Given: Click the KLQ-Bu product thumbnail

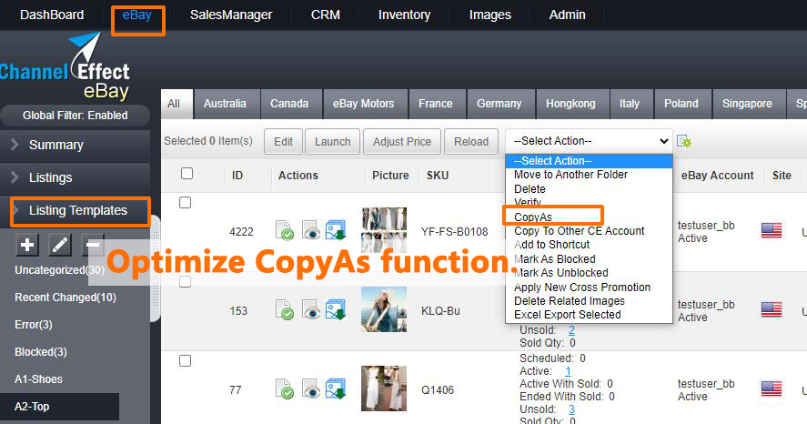Looking at the screenshot, I should click(384, 309).
